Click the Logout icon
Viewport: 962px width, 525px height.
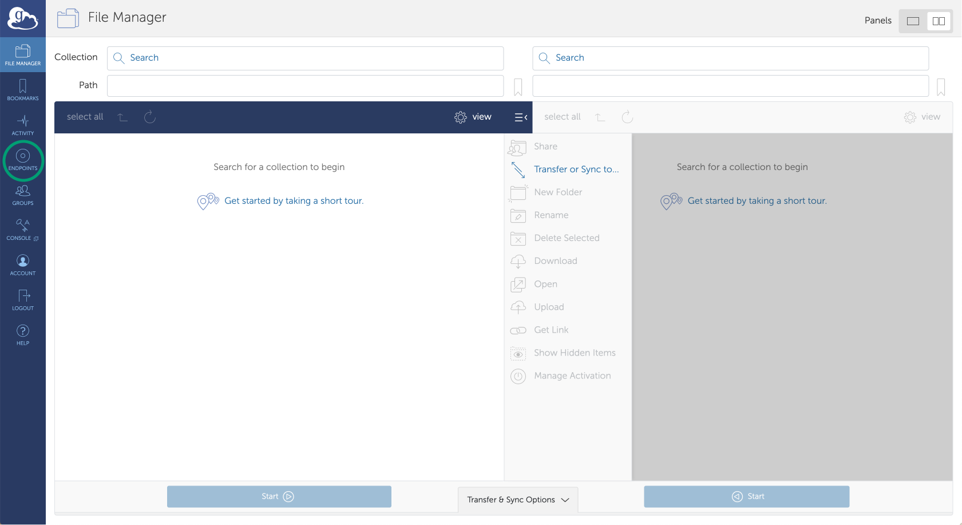coord(23,300)
